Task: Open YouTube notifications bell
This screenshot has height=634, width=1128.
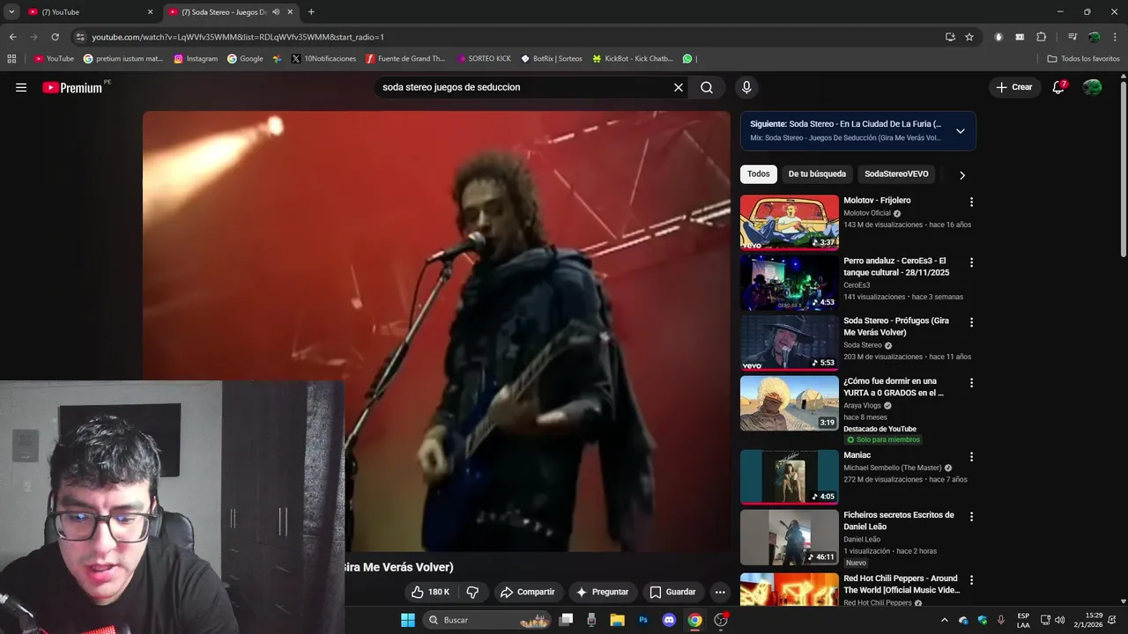Action: click(1058, 87)
